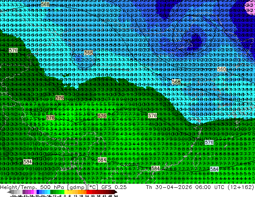Click the bright red swatch above the 24 label

[88, 192]
